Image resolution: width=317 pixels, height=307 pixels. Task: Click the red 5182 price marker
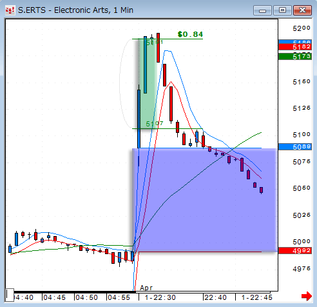pyautogui.click(x=295, y=47)
